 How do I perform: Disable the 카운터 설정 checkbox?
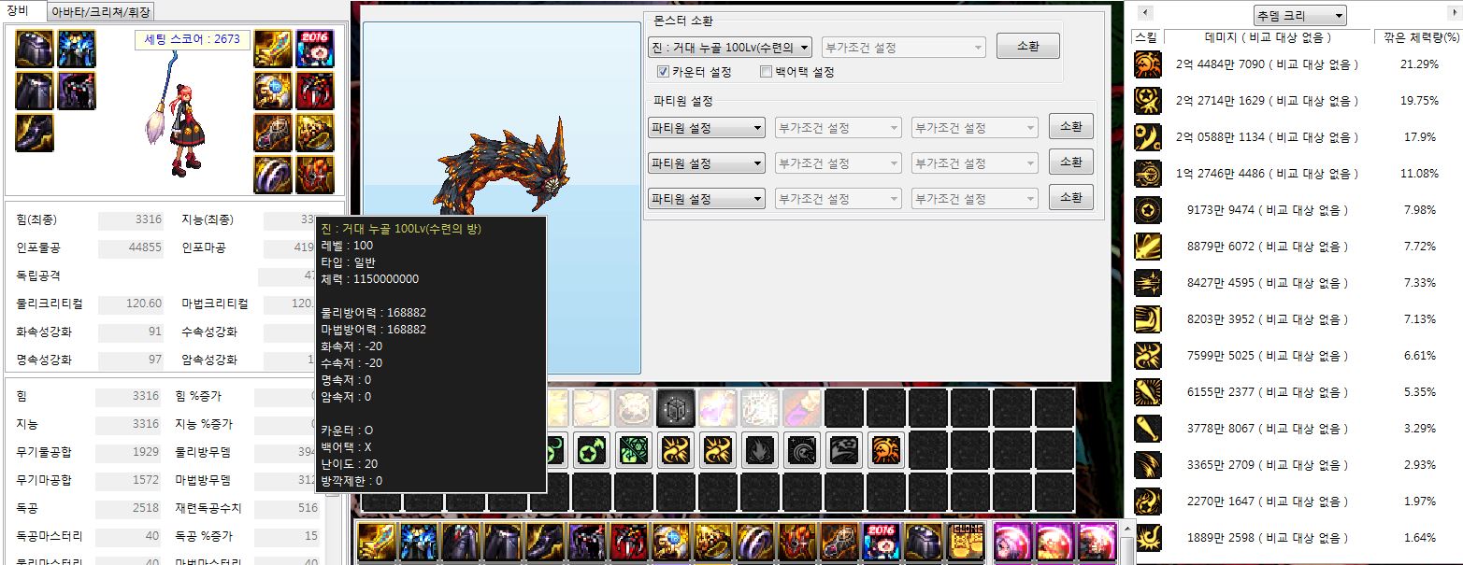(663, 72)
